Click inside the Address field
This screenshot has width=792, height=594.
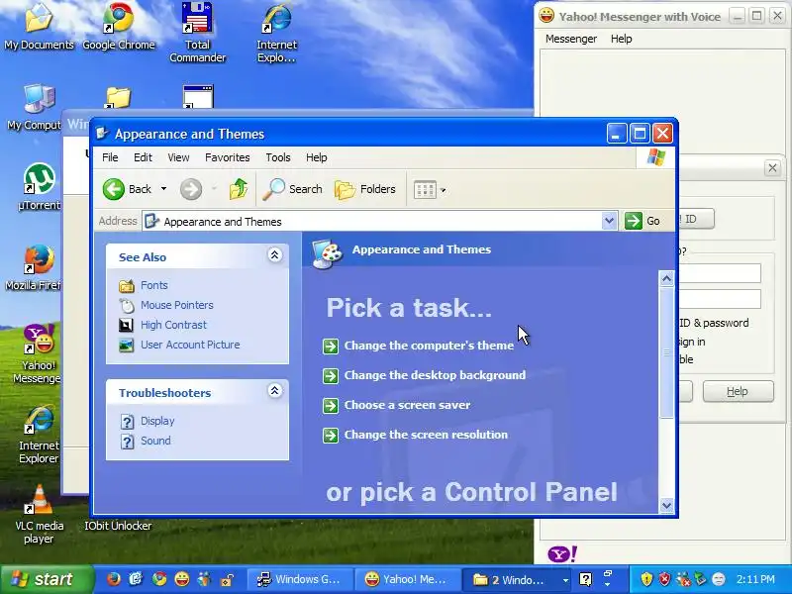[373, 221]
